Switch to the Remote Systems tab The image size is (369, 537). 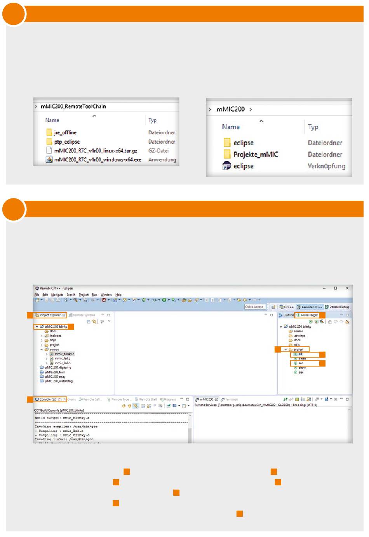click(82, 315)
